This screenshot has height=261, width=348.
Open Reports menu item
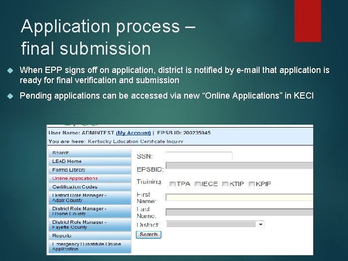coord(90,236)
